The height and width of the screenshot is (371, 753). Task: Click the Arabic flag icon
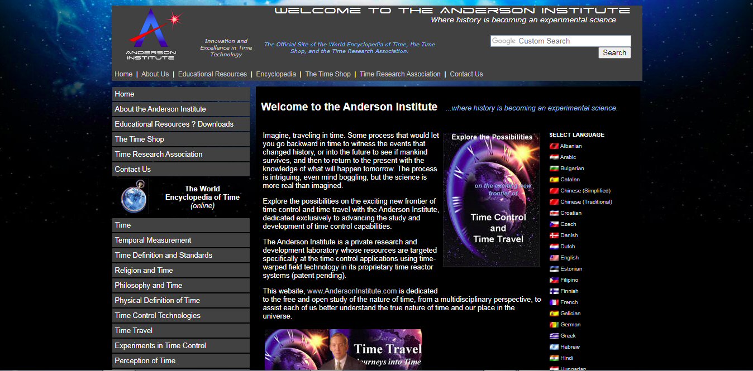(554, 157)
